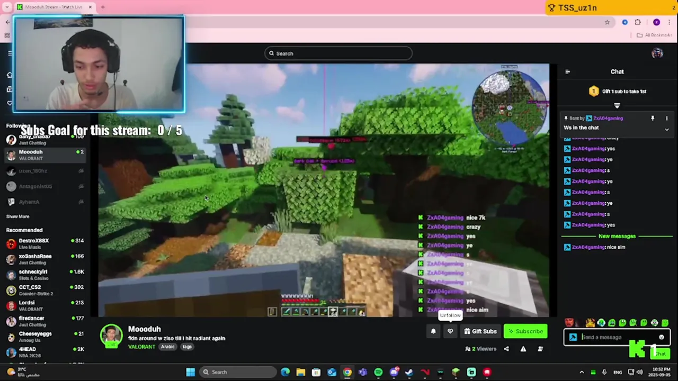Viewport: 678px width, 381px height.
Task: Open a new browser tab
Action: 103,7
